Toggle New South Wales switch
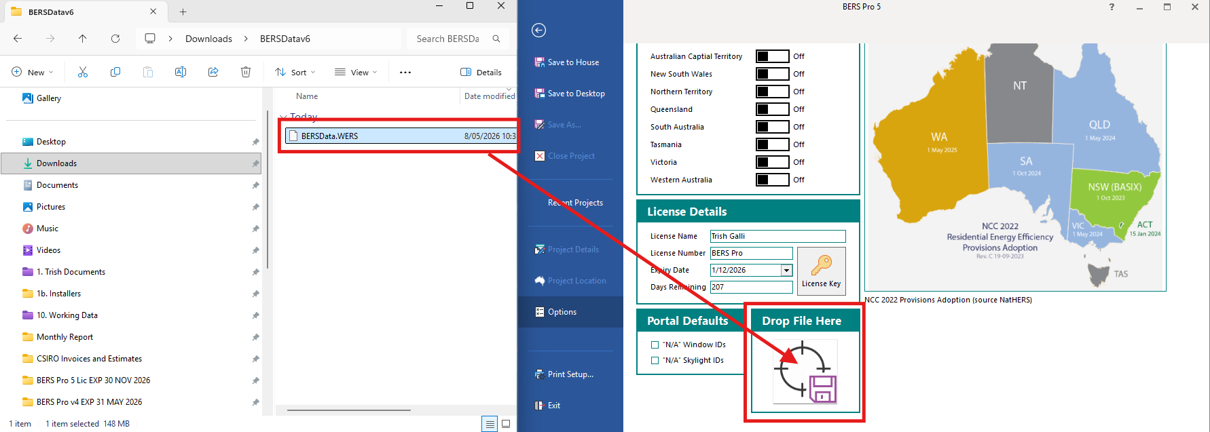Viewport: 1210px width, 432px height. click(773, 74)
